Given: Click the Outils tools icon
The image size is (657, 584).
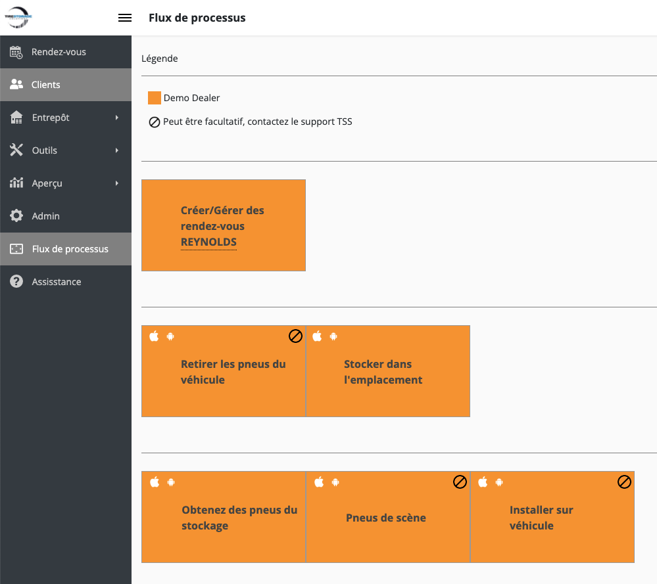Looking at the screenshot, I should [x=16, y=150].
